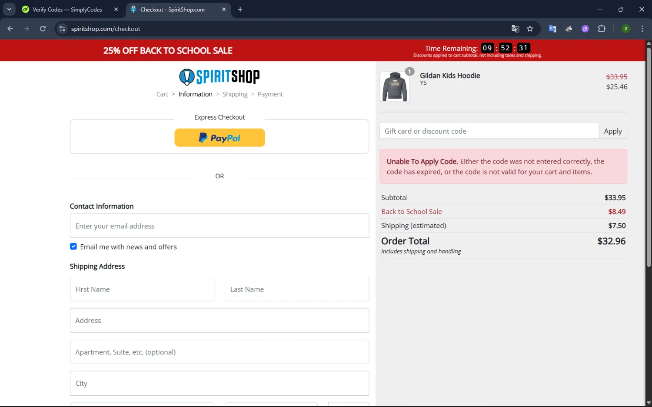Click the scrollbar up arrow

(x=649, y=43)
